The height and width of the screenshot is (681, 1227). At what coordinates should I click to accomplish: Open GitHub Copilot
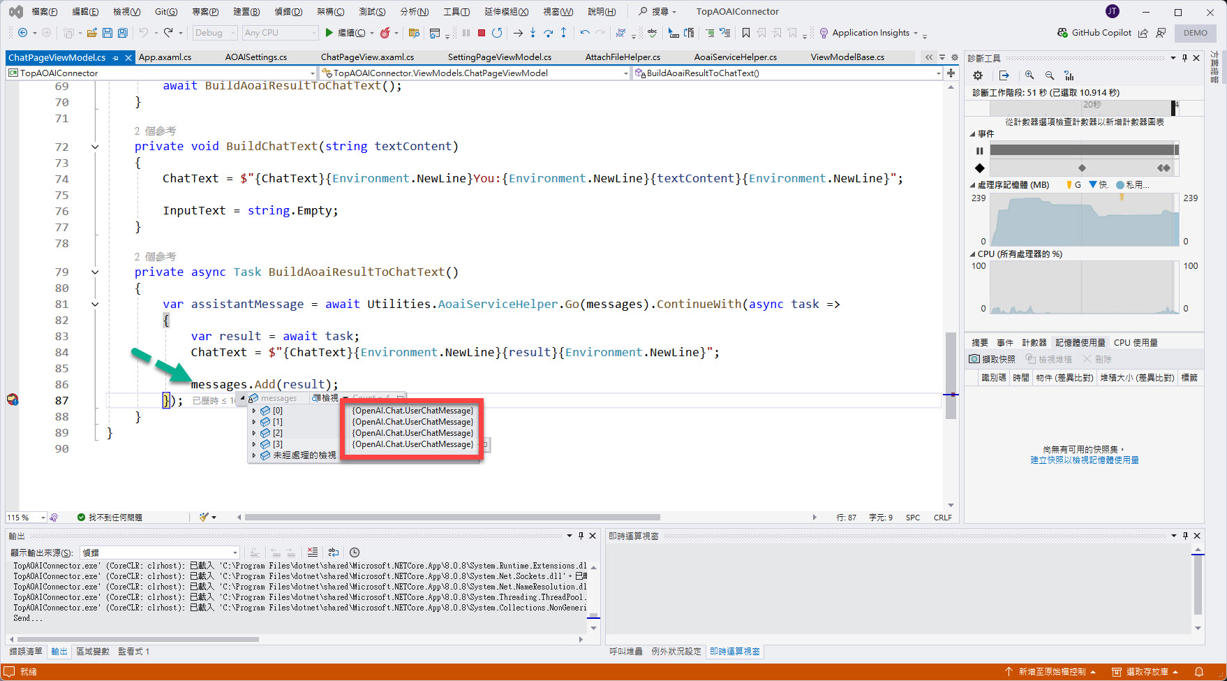click(x=1094, y=33)
